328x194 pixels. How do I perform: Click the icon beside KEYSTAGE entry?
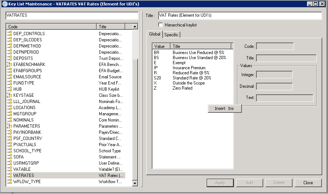pyautogui.click(x=9, y=95)
